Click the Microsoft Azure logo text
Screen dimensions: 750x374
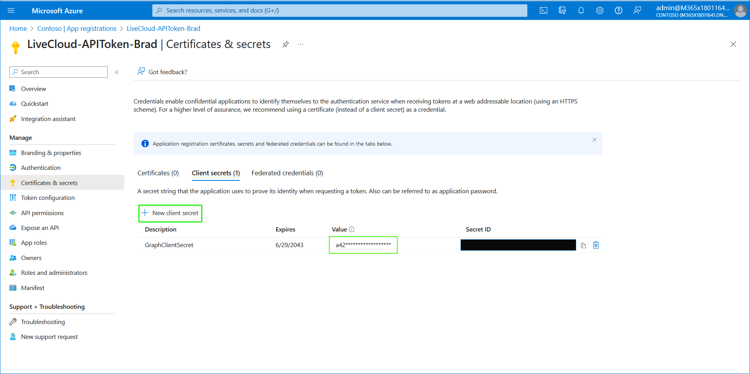coord(57,11)
